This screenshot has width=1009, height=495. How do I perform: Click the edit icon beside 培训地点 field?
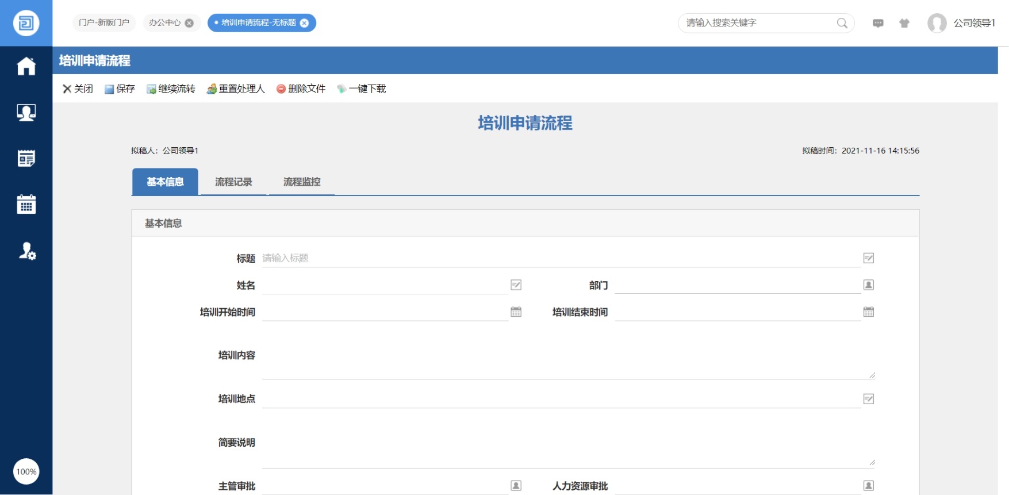click(x=869, y=399)
